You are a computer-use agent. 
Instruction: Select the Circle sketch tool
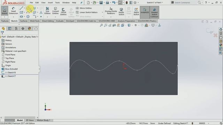coord(28,8)
